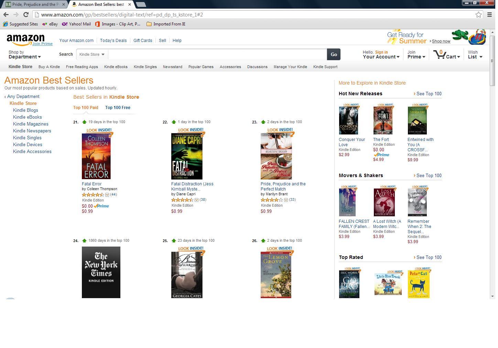Screen dimensions: 498x348
Task: Switch to Top 100 Free tab
Action: pyautogui.click(x=118, y=108)
